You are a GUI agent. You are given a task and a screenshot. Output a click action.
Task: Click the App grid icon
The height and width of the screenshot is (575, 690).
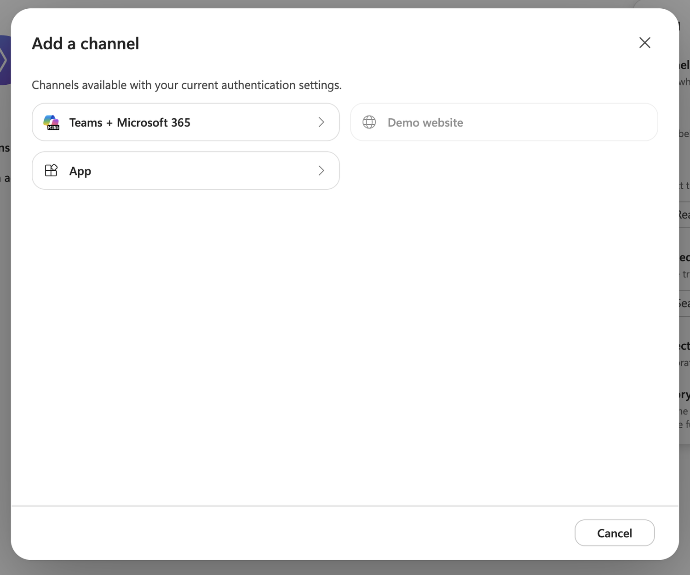click(x=51, y=170)
